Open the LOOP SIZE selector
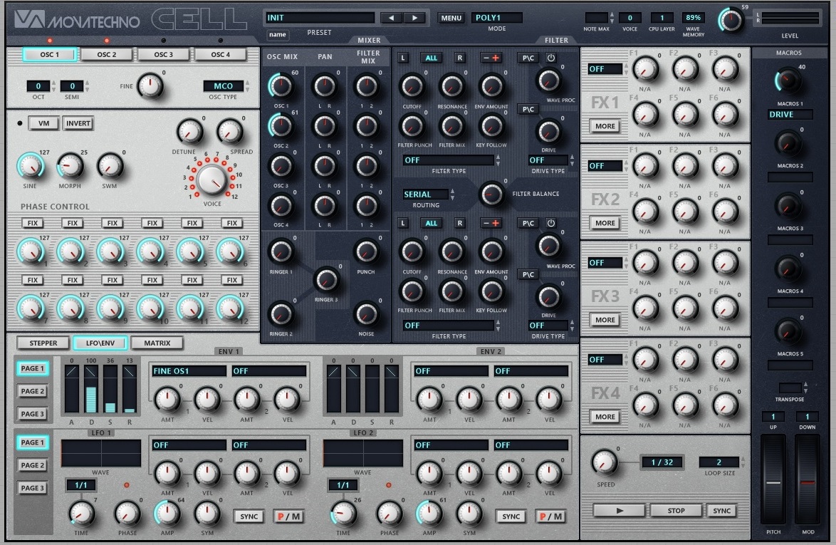The width and height of the screenshot is (836, 545). [x=719, y=462]
